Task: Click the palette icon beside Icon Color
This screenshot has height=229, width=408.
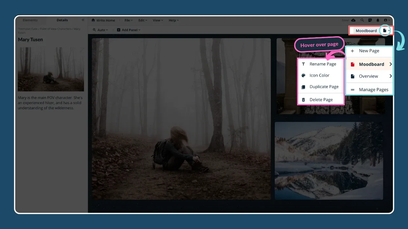Action: (x=303, y=75)
